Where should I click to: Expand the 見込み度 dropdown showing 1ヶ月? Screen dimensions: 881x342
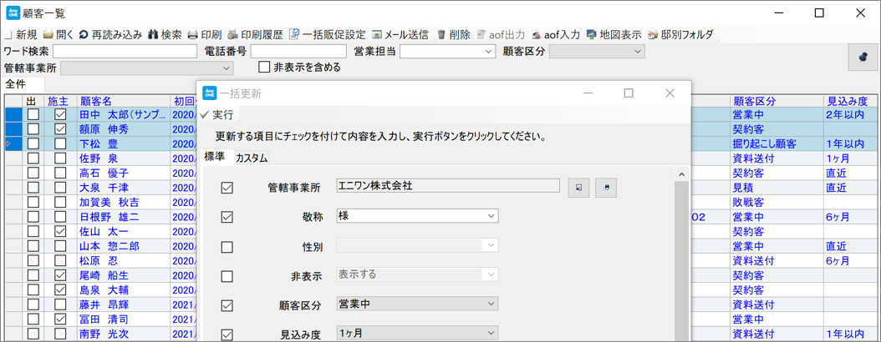(491, 333)
